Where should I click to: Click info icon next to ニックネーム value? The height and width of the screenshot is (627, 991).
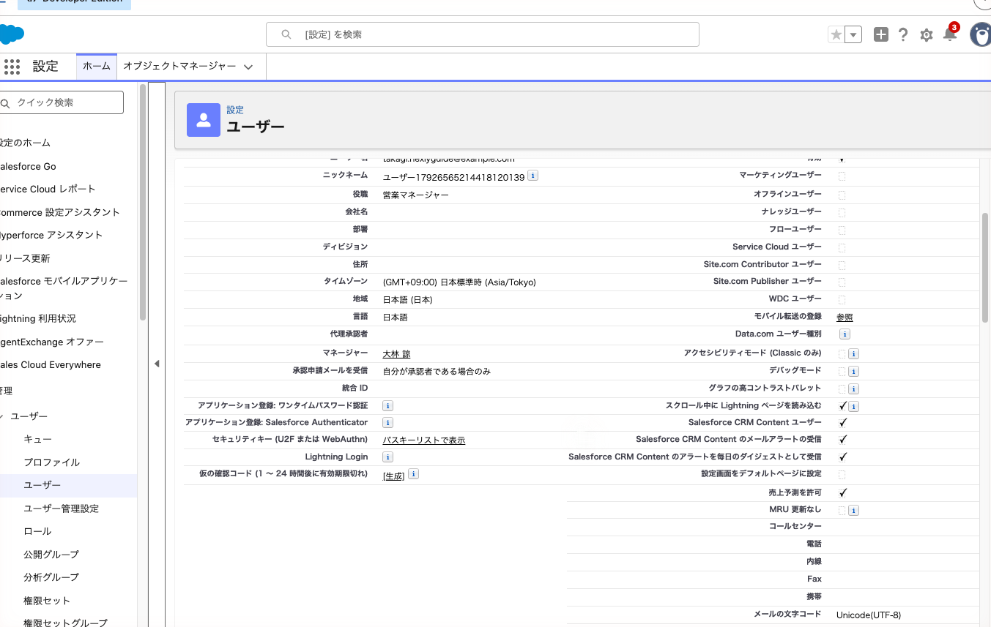pyautogui.click(x=532, y=176)
